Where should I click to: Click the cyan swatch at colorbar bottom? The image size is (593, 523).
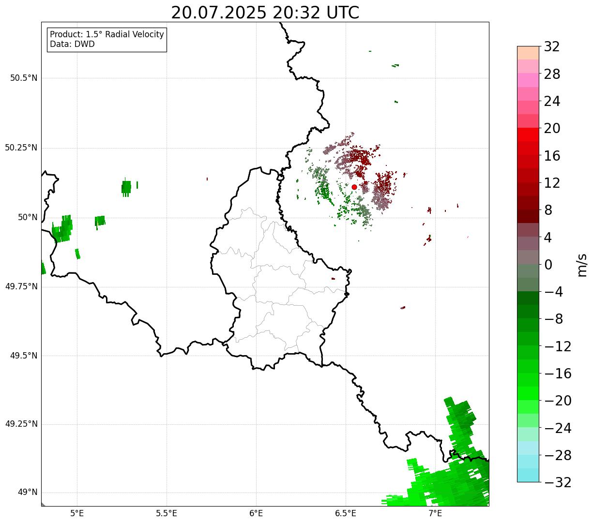pyautogui.click(x=528, y=475)
